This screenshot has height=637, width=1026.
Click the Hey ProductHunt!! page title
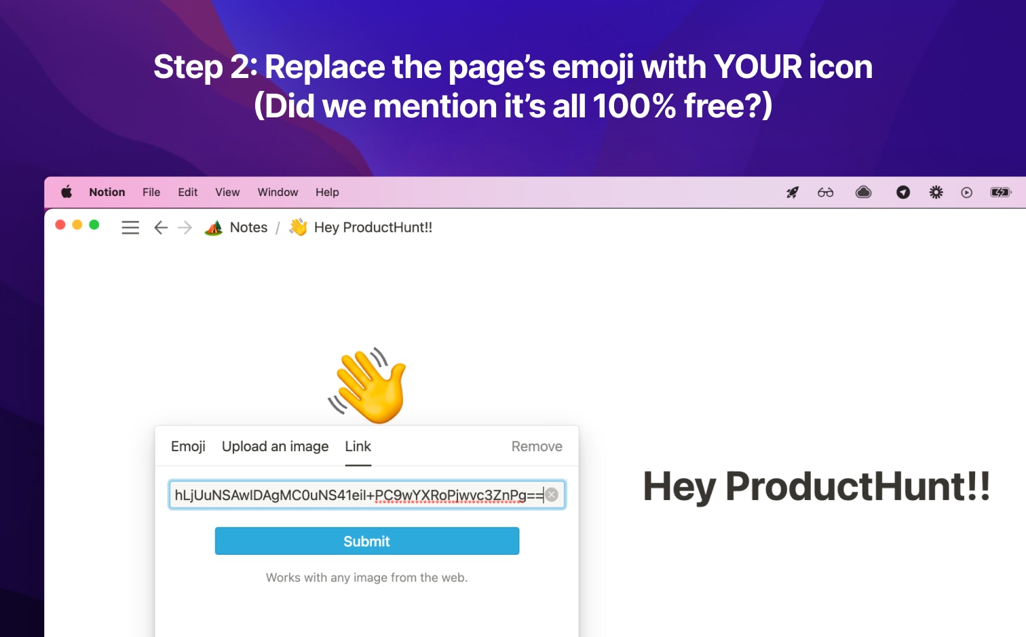[x=816, y=487]
